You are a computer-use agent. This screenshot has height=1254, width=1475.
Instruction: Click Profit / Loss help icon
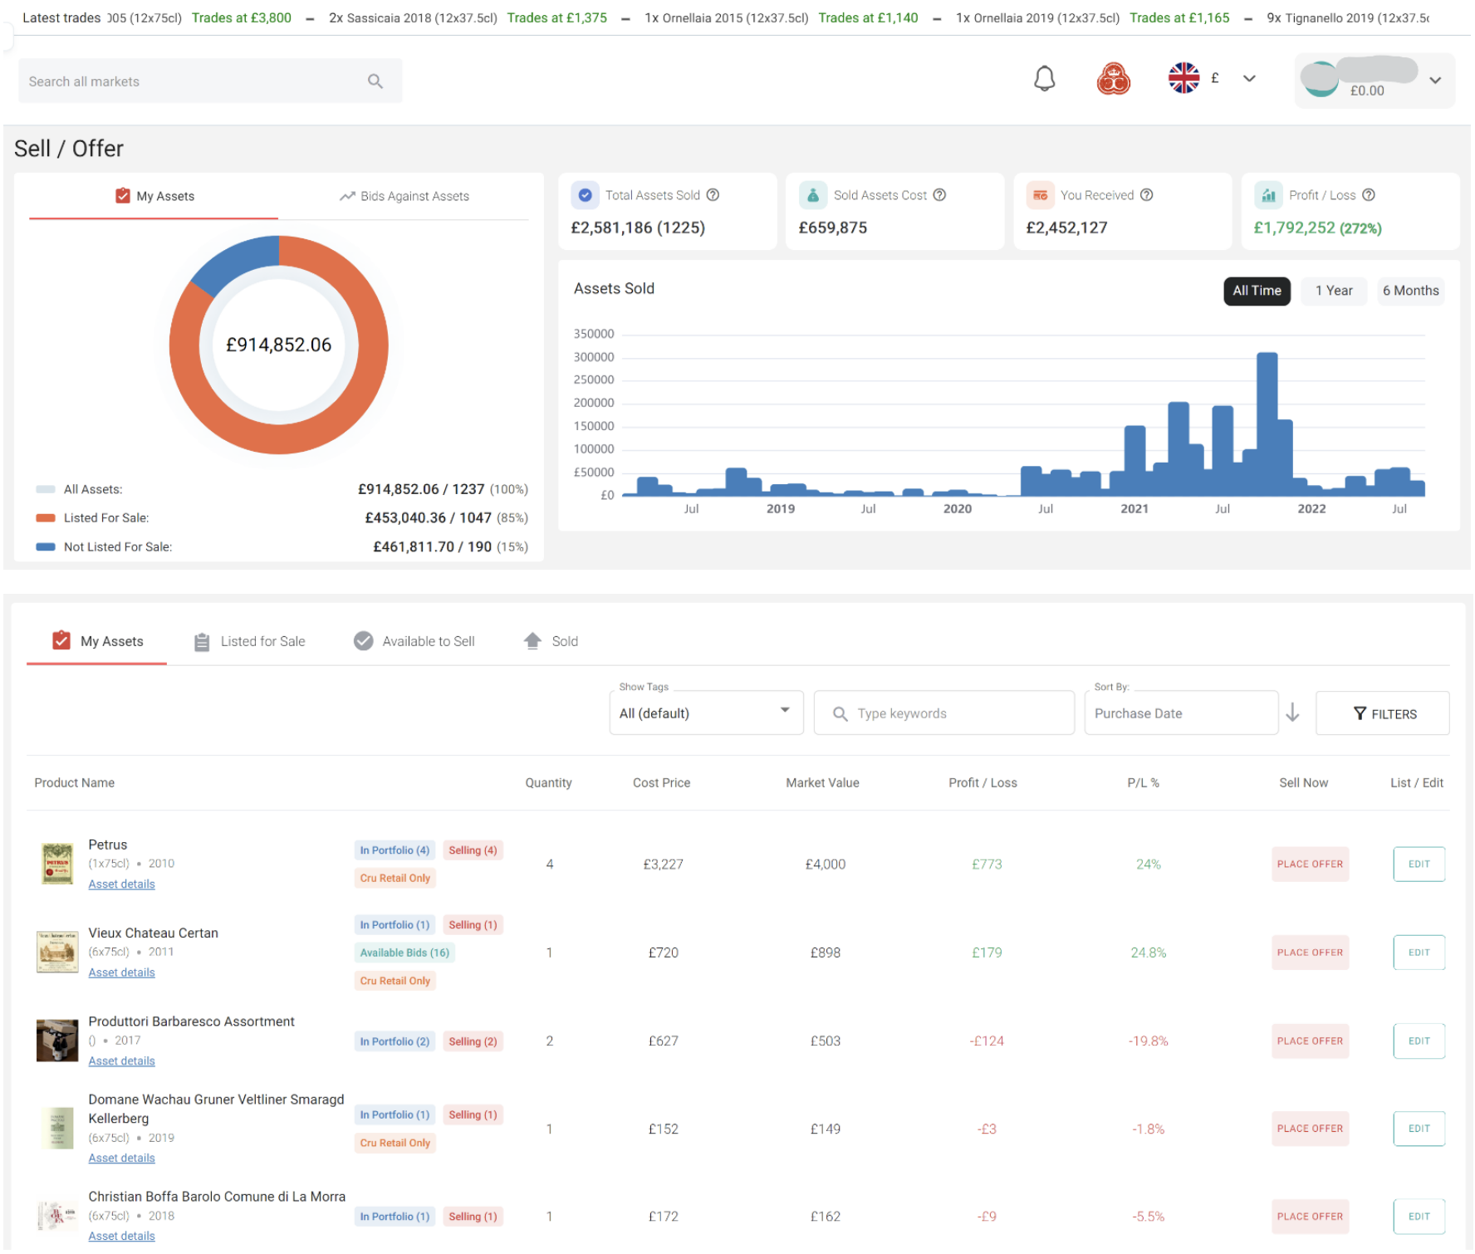(1368, 195)
